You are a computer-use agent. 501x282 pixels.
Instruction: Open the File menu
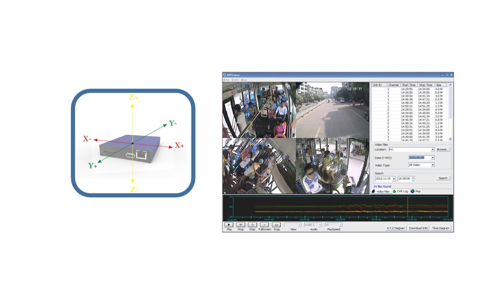[226, 79]
